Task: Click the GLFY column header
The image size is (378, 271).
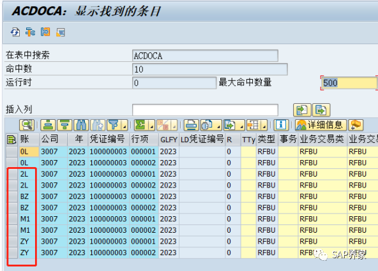Action: (169, 140)
